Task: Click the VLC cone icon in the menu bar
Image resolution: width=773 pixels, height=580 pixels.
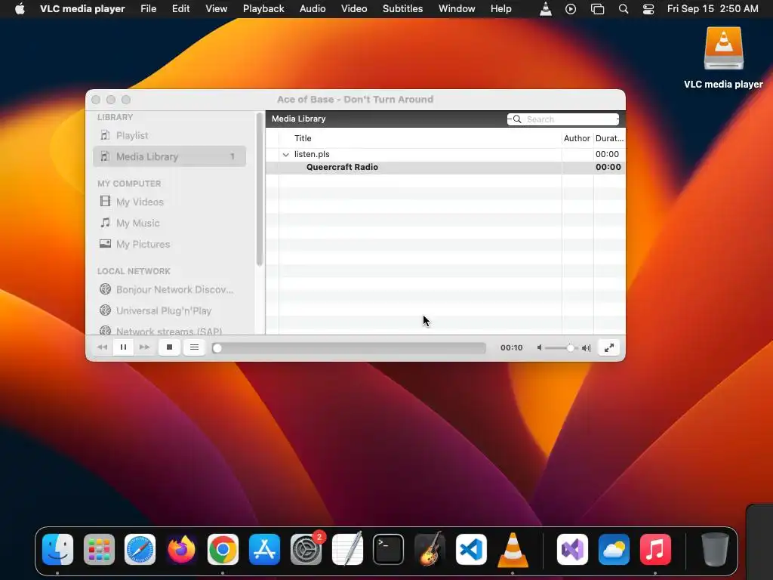Action: click(546, 9)
